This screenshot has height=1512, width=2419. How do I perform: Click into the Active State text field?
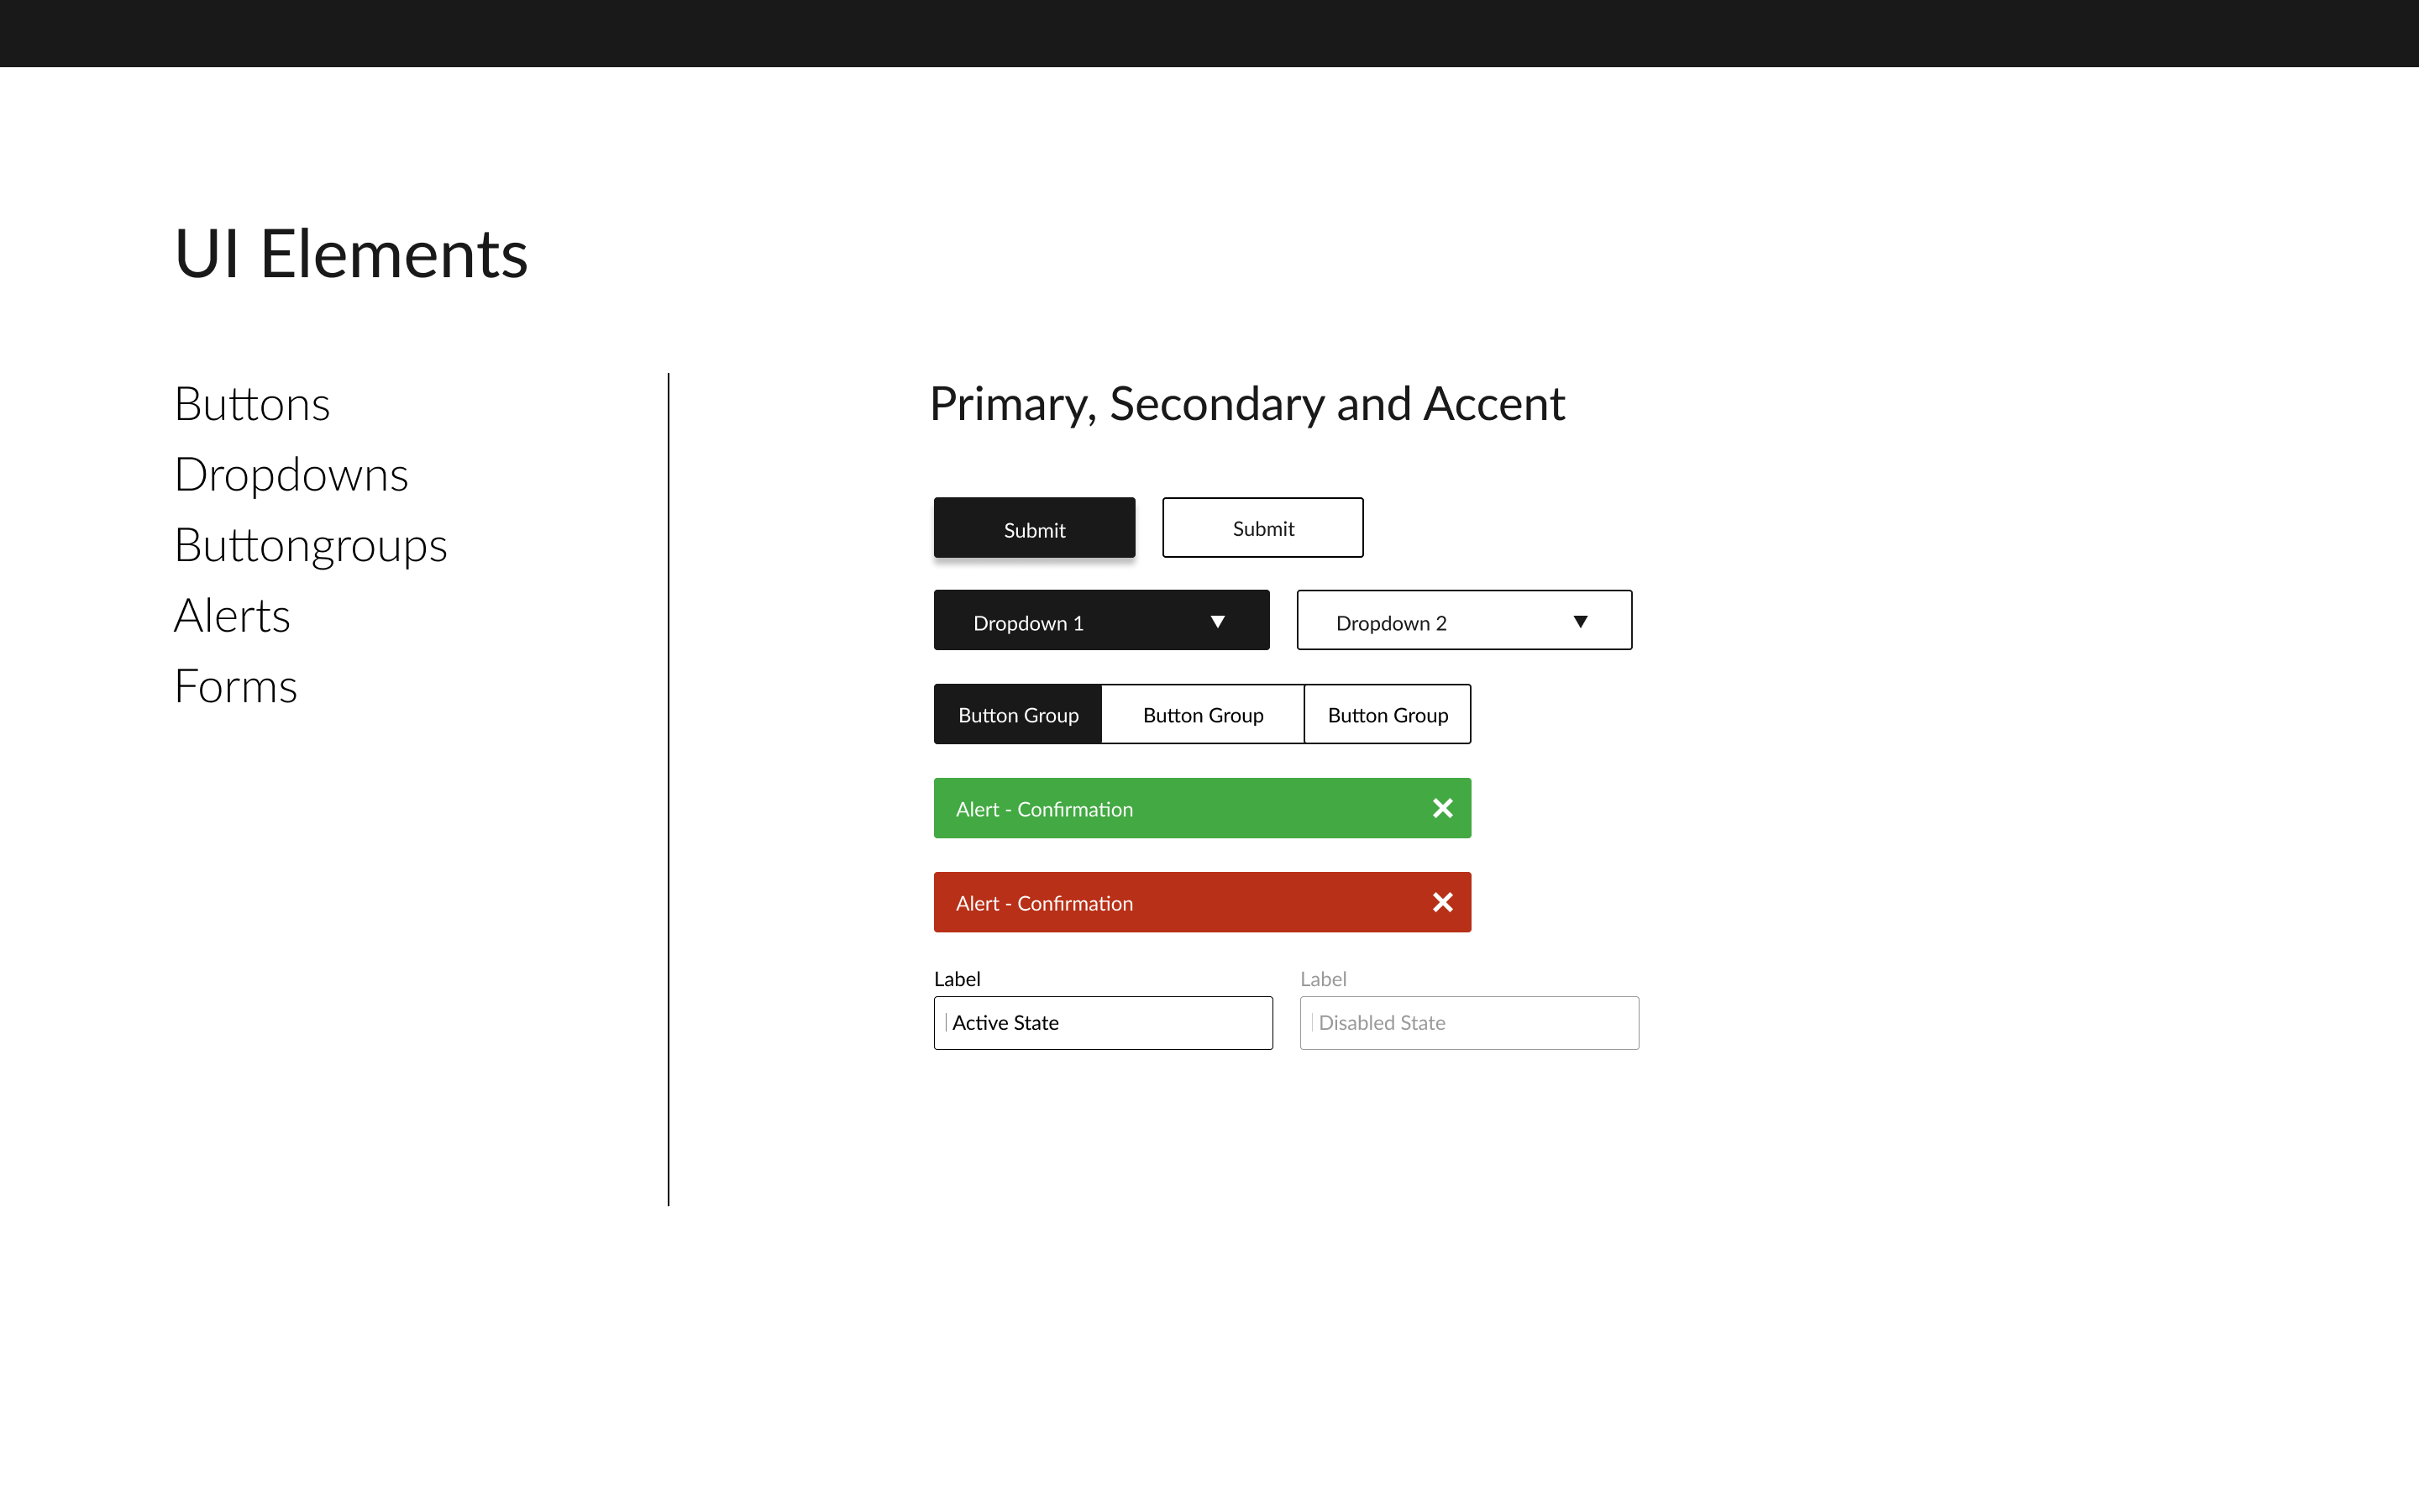[1103, 1023]
